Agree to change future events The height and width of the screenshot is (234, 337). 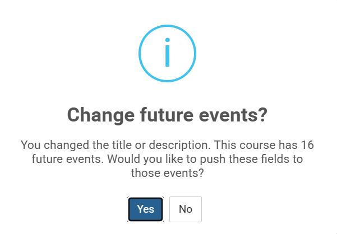coord(145,209)
